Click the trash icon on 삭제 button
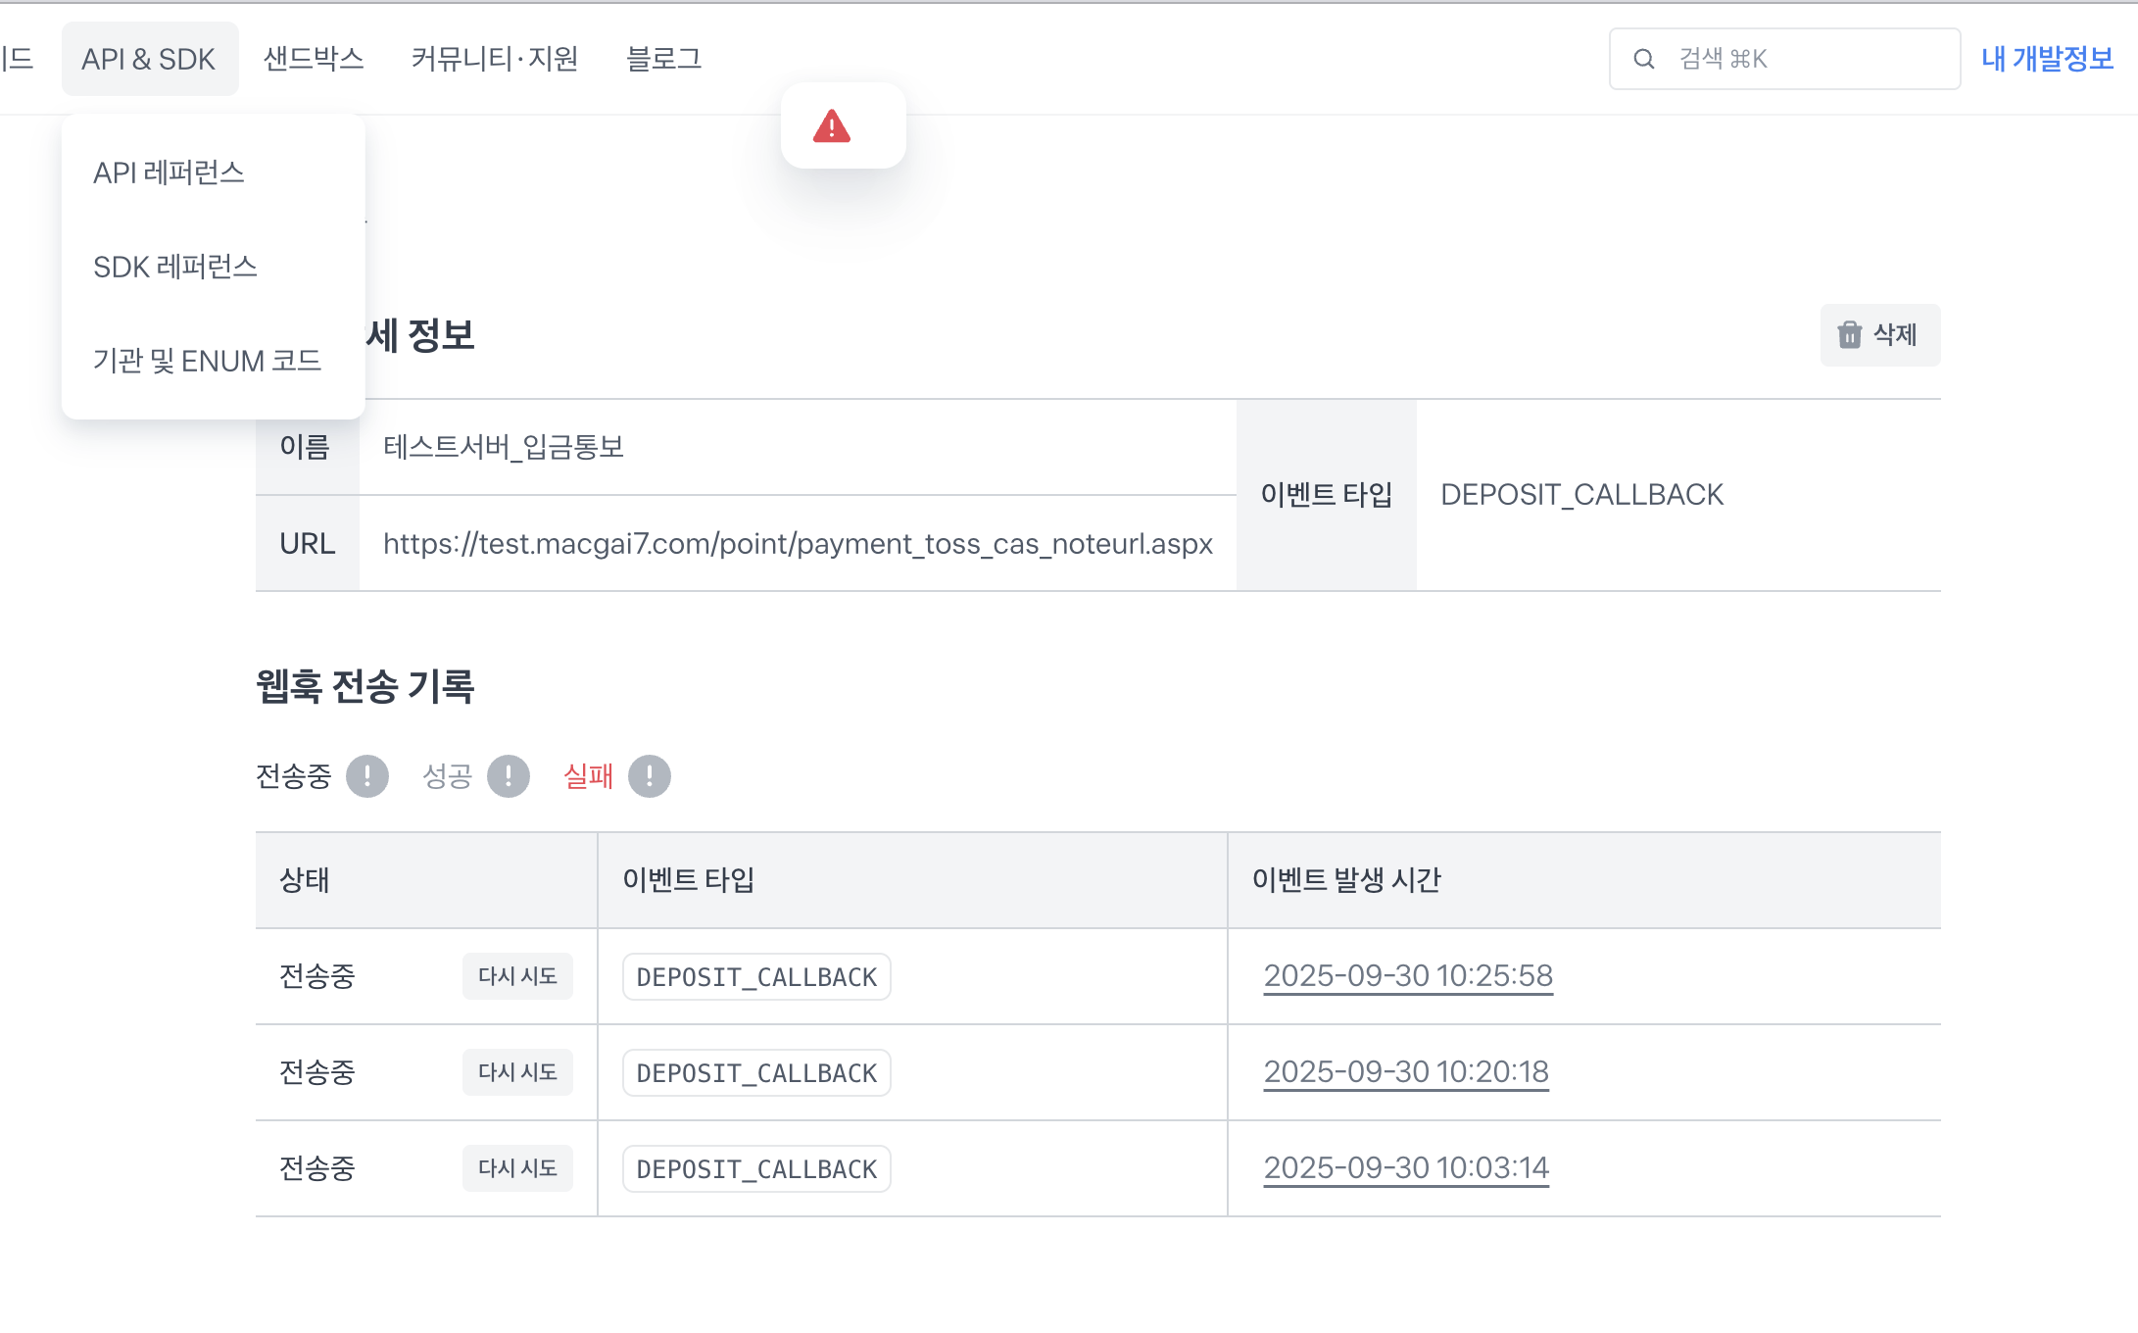 pyautogui.click(x=1849, y=335)
